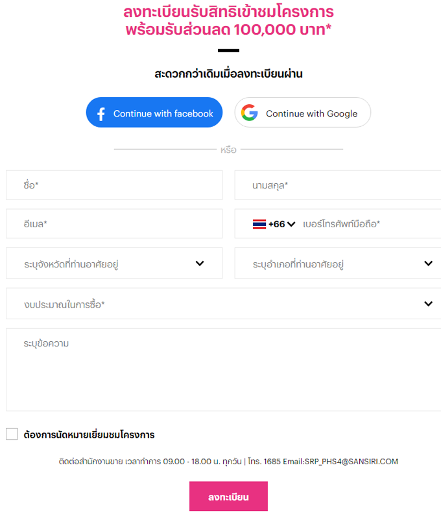This screenshot has width=441, height=518.
Task: Tick the project visit appointment checkbox
Action: click(12, 434)
